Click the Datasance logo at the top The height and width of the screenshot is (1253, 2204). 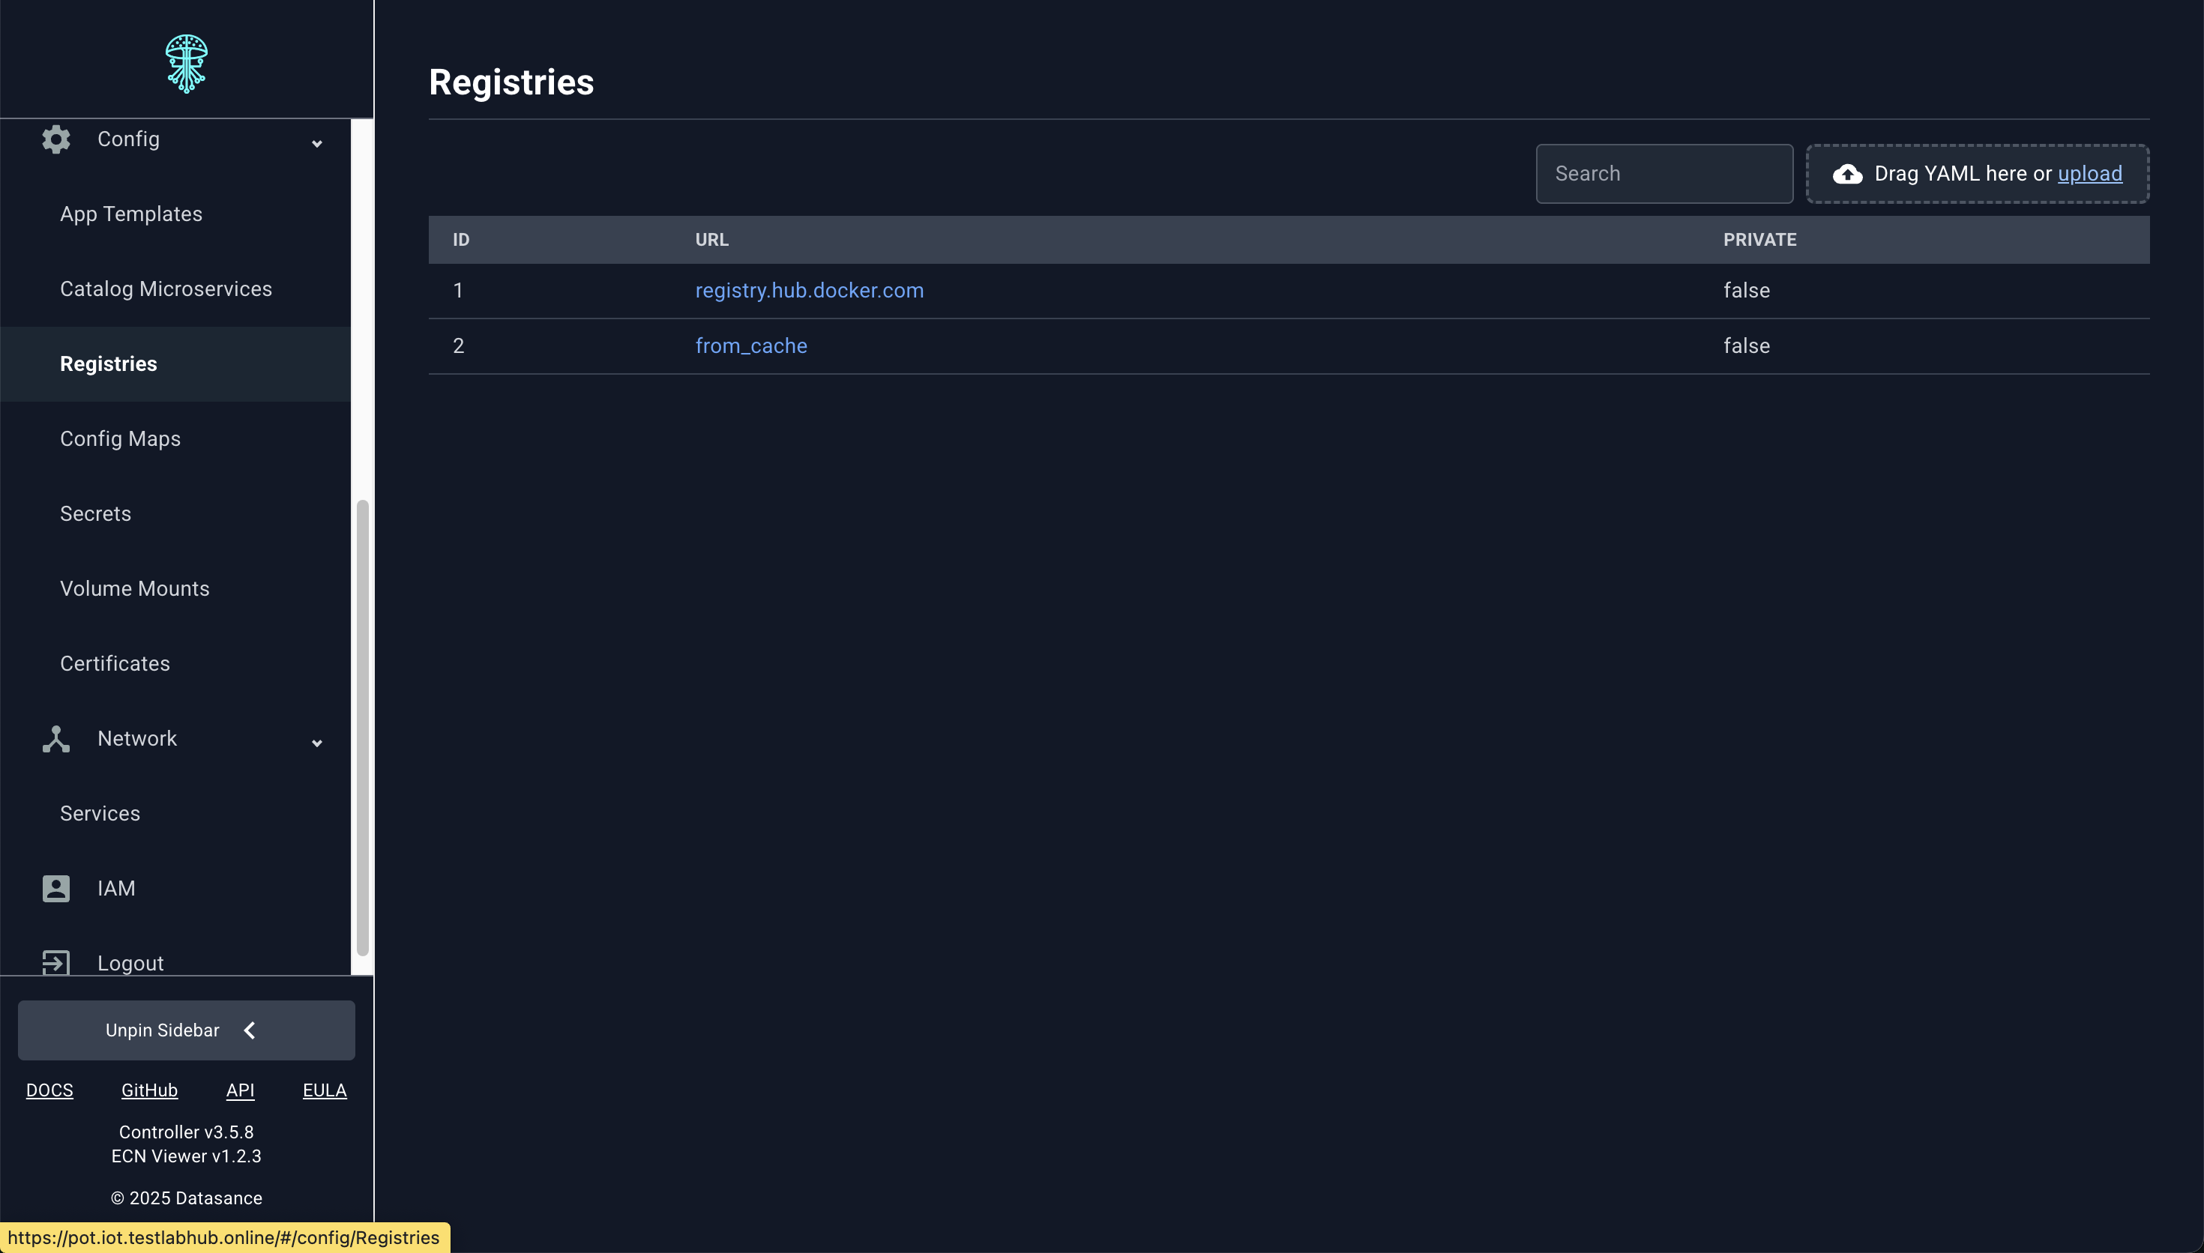click(x=186, y=62)
